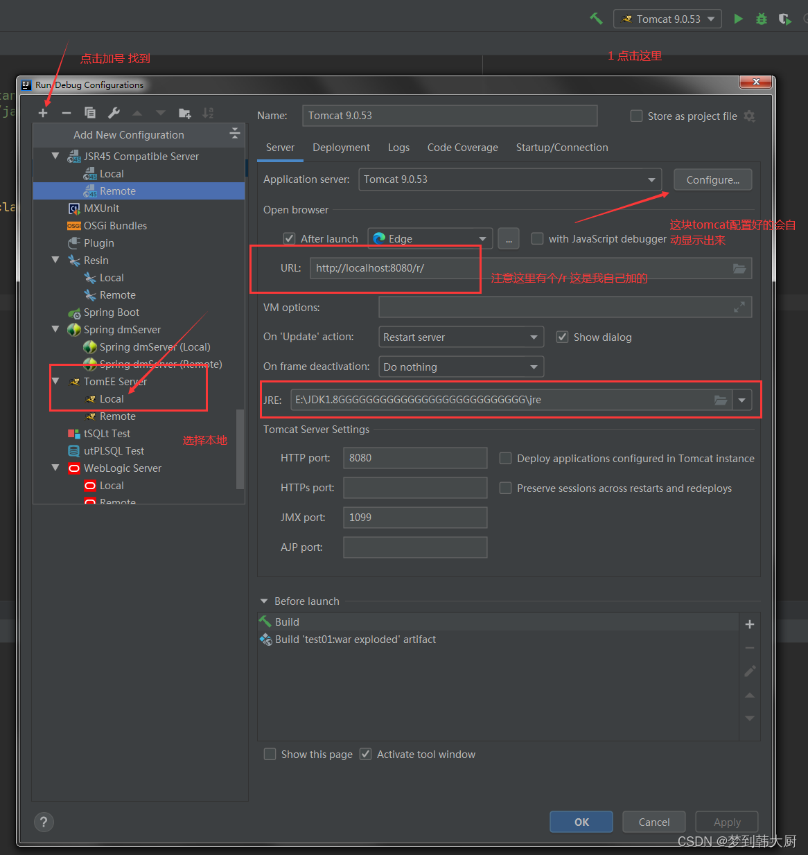The width and height of the screenshot is (808, 855).
Task: Open the Tomcat 9.0.53 run configuration dropdown
Action: tap(667, 19)
